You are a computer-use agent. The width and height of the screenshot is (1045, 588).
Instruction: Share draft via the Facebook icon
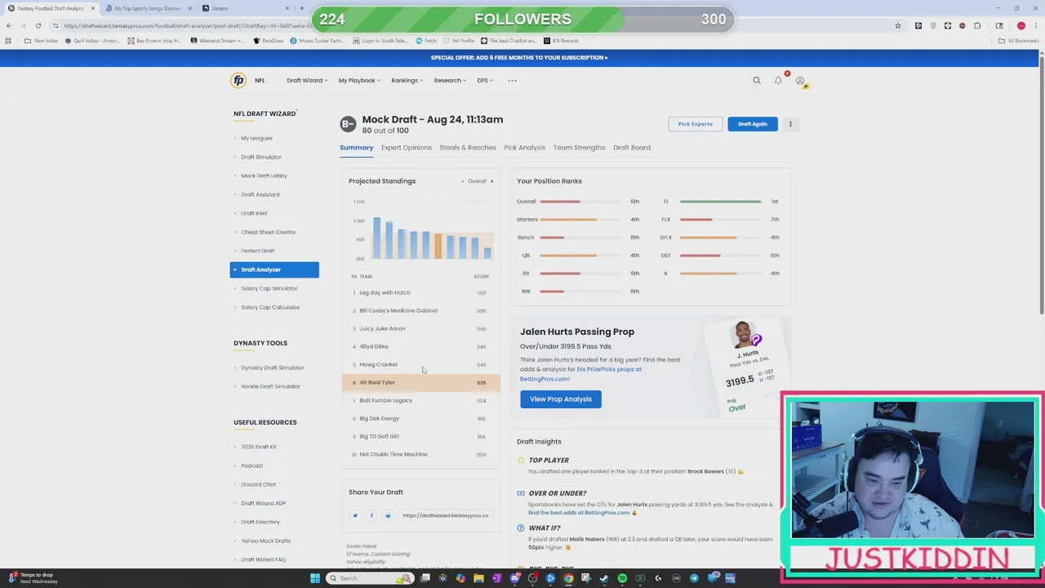click(371, 515)
